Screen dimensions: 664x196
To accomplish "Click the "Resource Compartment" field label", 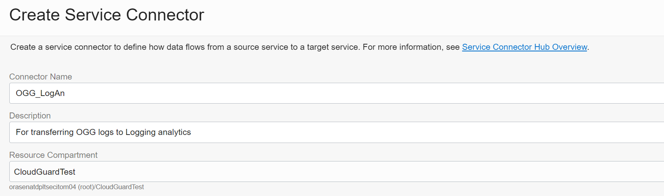I will [53, 155].
